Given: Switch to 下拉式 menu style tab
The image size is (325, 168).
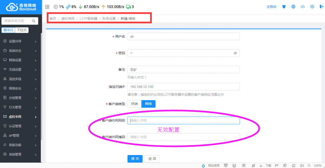Looking at the screenshot, I should [x=22, y=30].
